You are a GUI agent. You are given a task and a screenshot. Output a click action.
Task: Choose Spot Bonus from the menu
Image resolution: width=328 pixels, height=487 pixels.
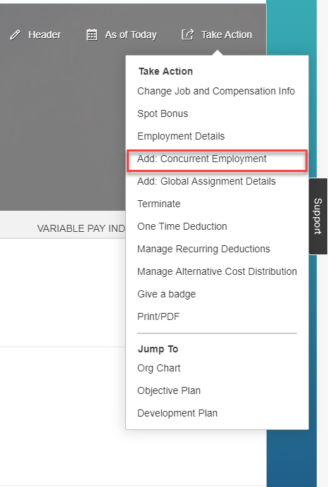tap(163, 113)
